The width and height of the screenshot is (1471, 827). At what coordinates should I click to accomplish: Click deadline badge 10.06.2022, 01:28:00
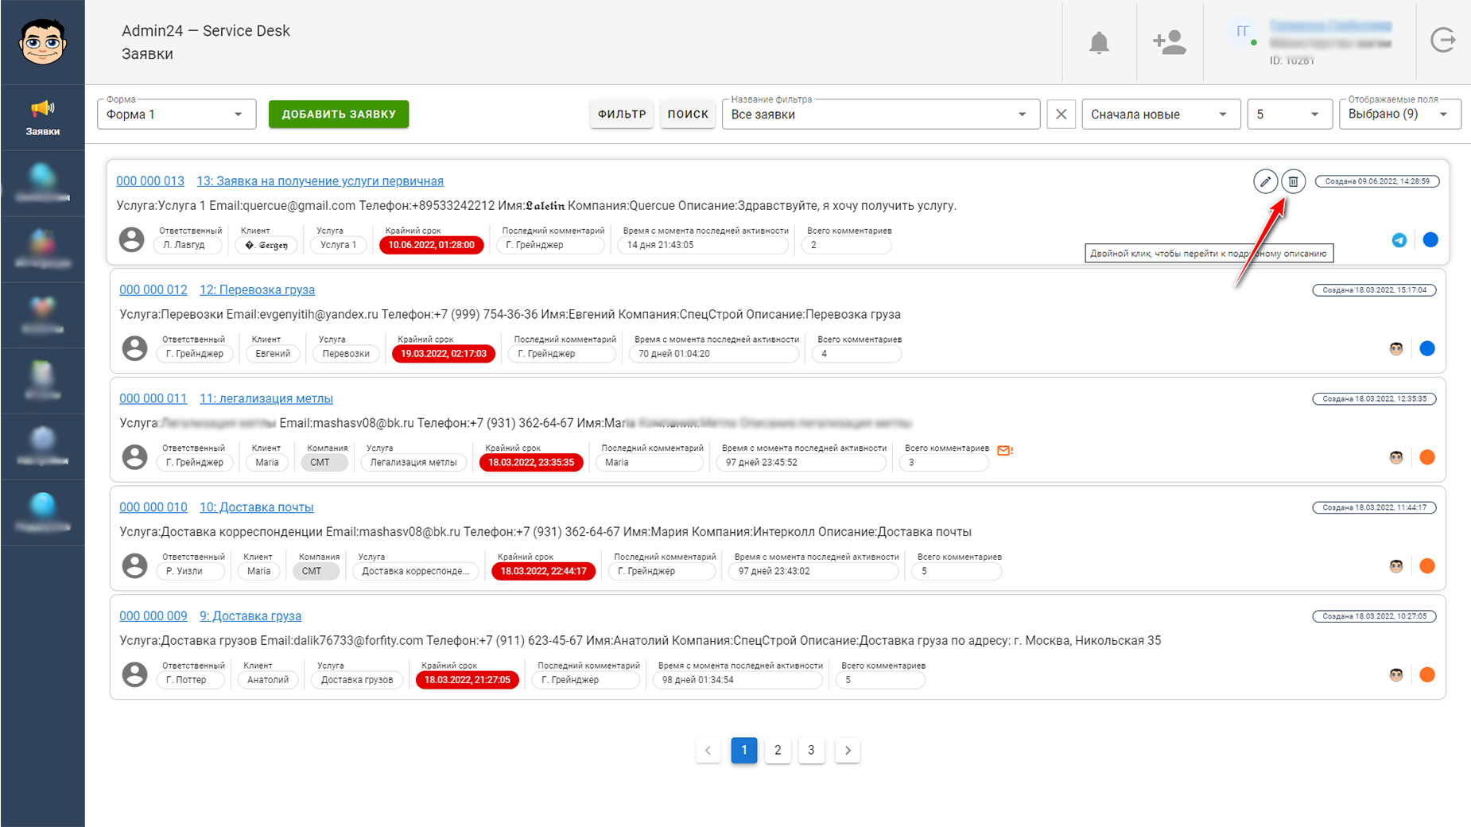(432, 245)
